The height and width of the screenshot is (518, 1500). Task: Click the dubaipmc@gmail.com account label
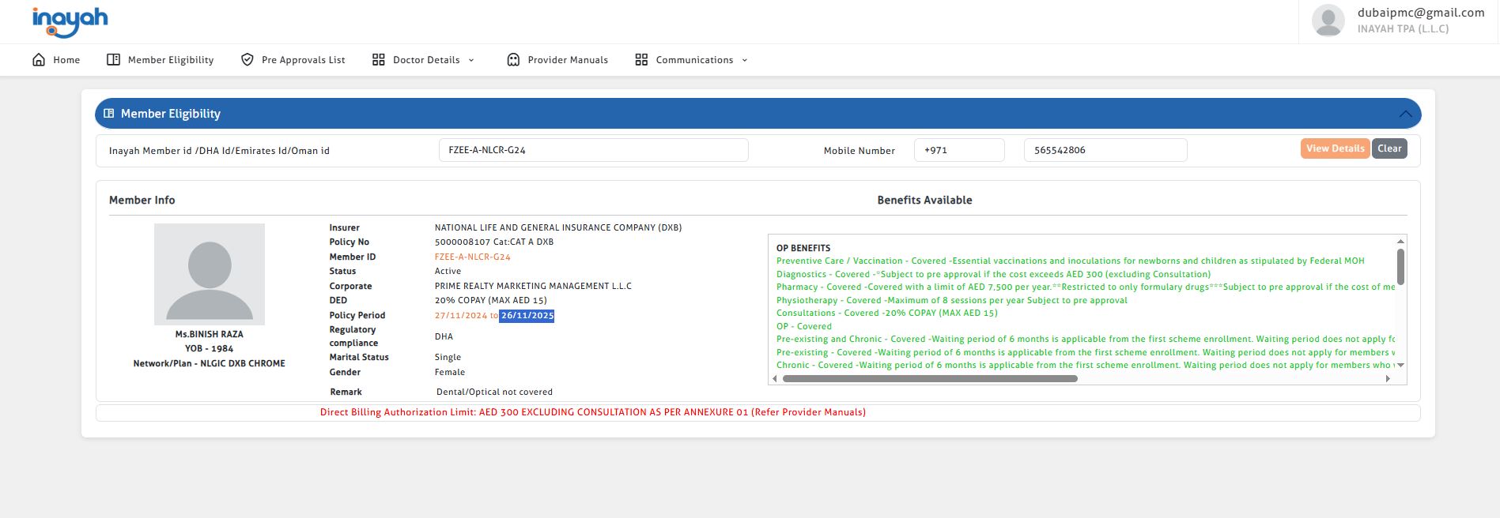tap(1421, 13)
